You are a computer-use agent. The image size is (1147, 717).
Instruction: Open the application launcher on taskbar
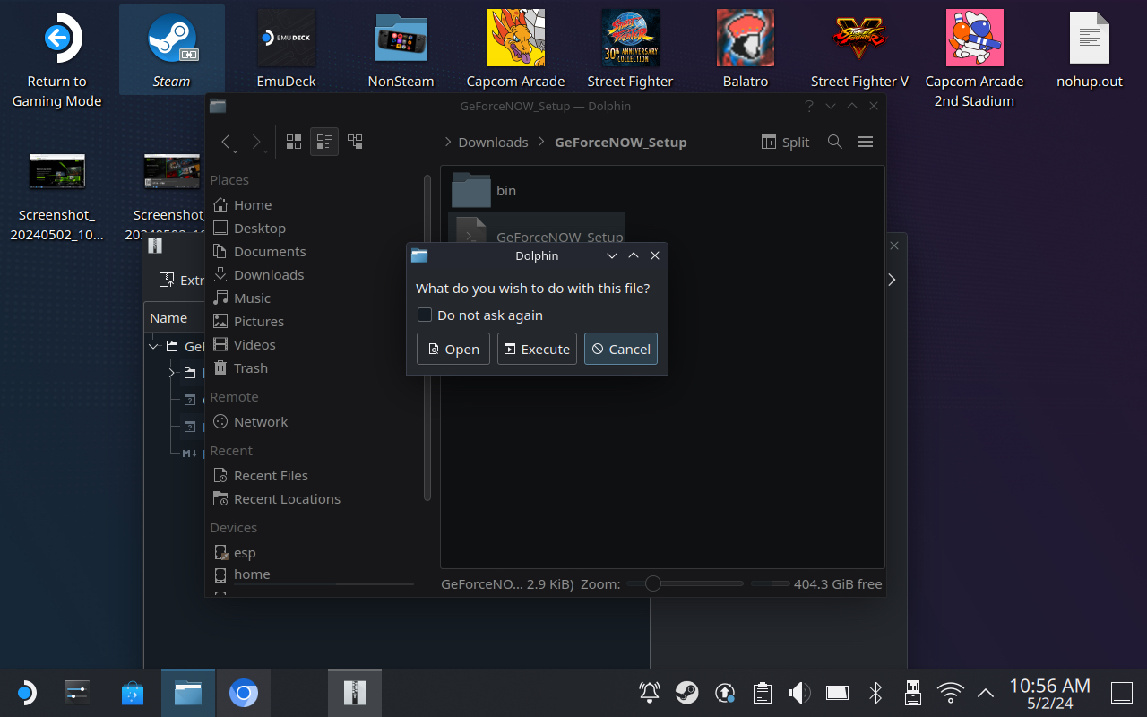(25, 693)
